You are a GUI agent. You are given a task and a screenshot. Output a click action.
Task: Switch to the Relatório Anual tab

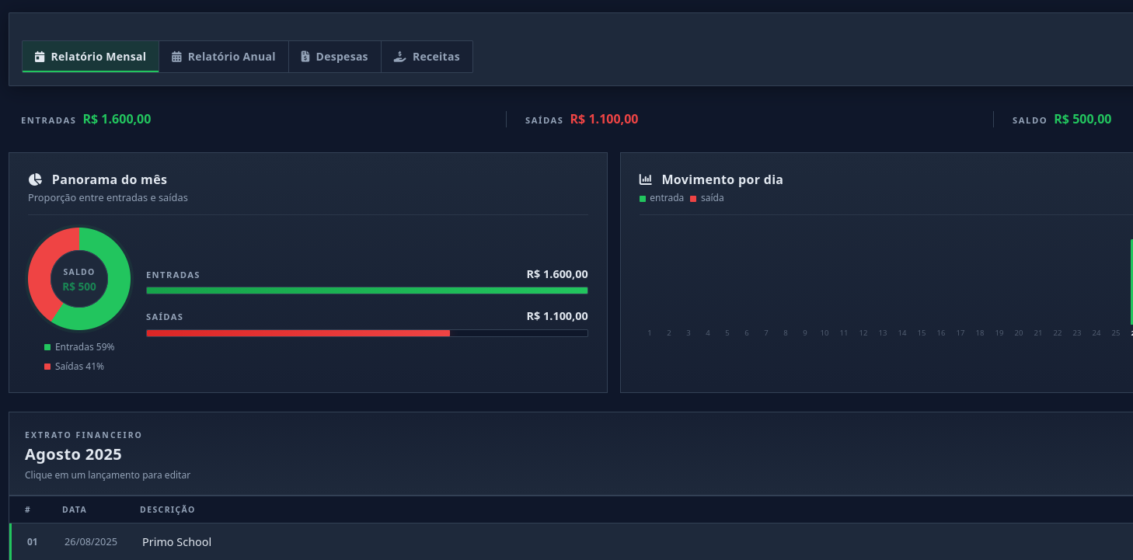point(224,57)
